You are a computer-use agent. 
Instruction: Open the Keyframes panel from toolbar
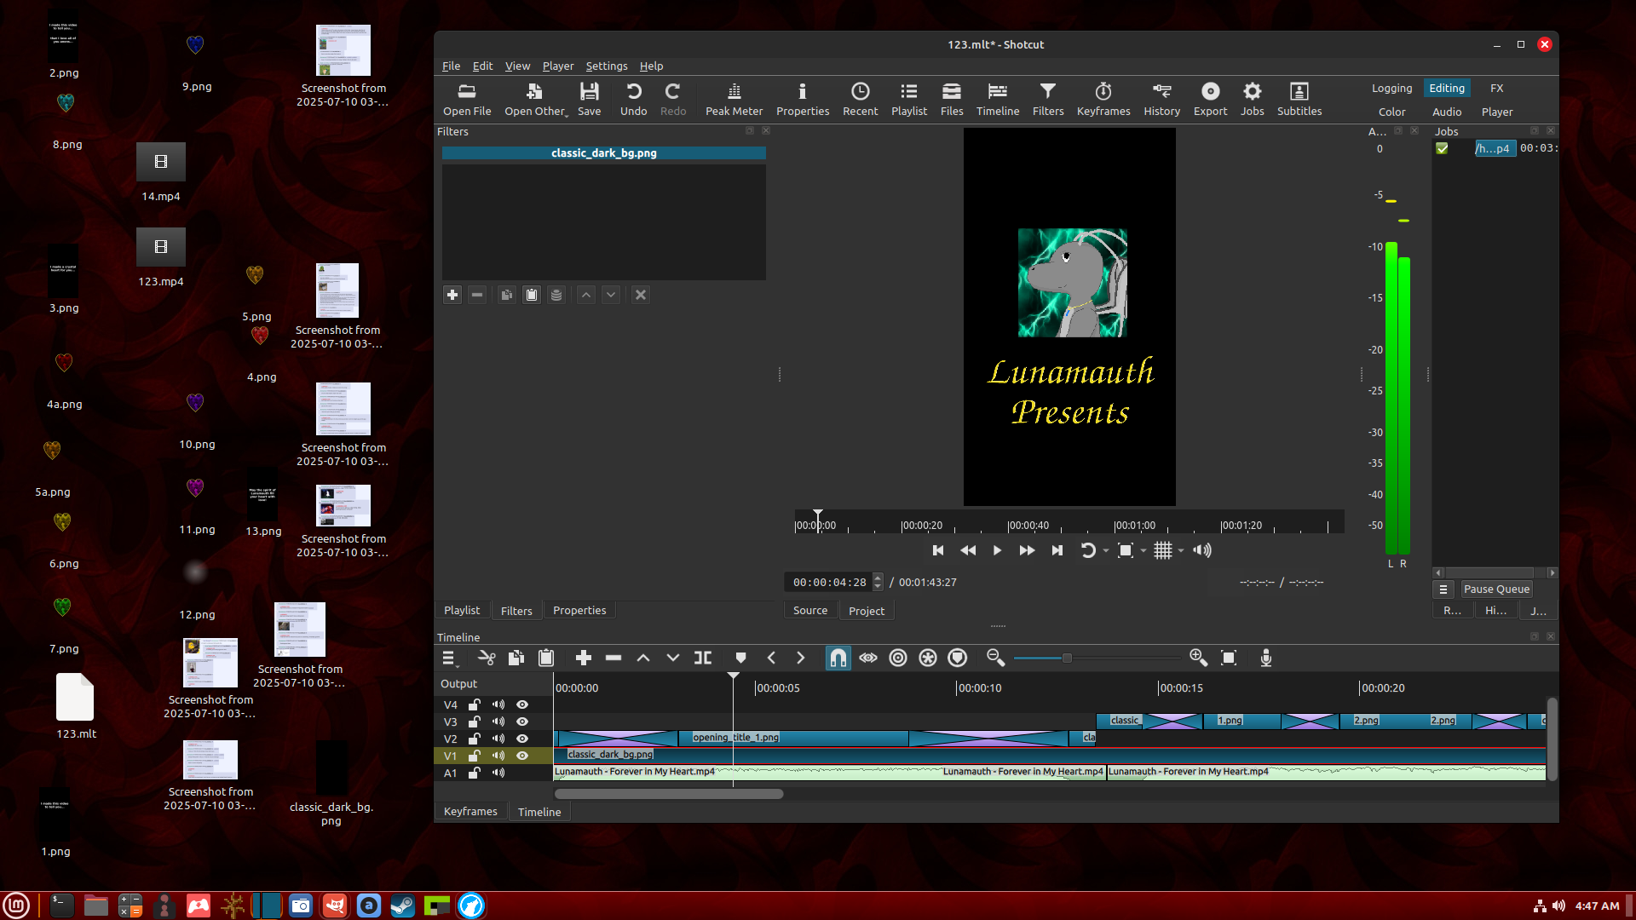pos(1103,100)
